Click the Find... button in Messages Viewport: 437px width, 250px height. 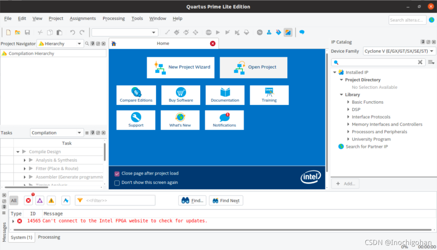(192, 201)
